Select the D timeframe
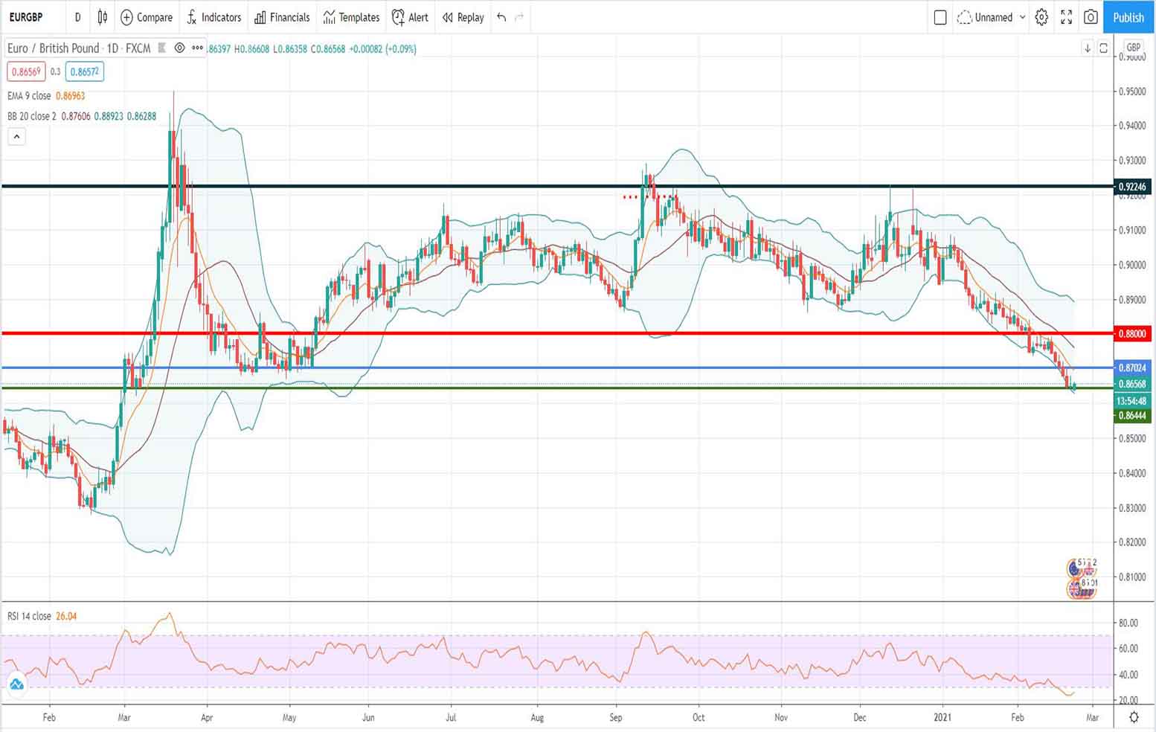Viewport: 1156px width, 732px height. (x=77, y=17)
